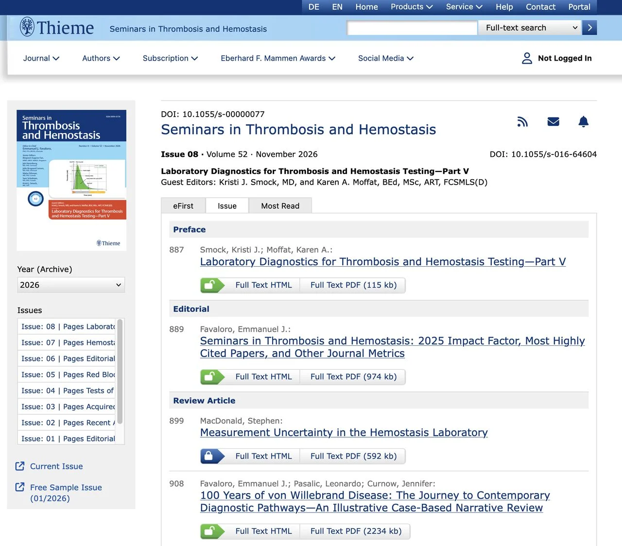This screenshot has width=622, height=546.
Task: Click open-access lock icon for Preface article
Action: pyautogui.click(x=213, y=285)
